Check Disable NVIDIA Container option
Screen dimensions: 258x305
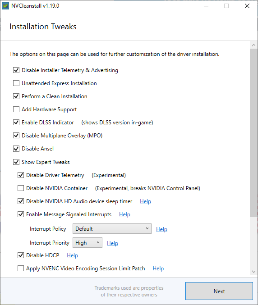tap(21, 188)
